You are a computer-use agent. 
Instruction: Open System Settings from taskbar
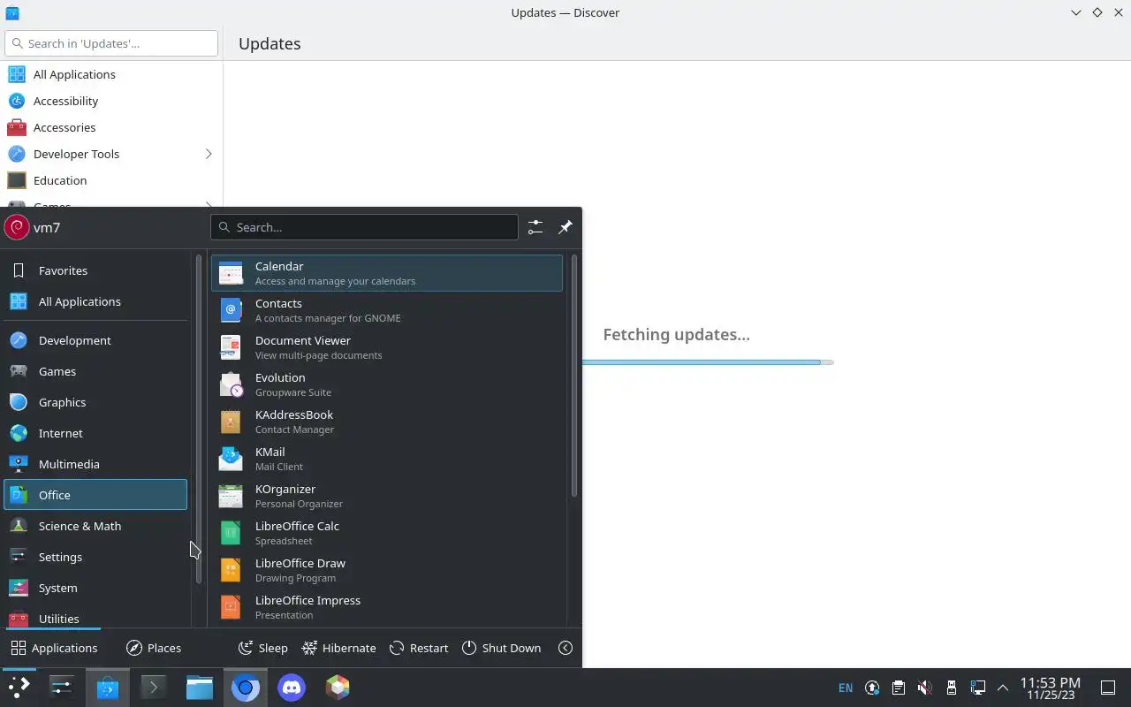62,688
